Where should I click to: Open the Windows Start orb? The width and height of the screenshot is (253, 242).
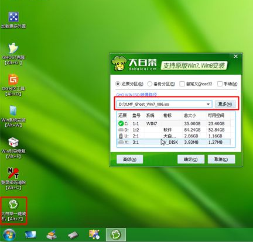[x=9, y=235]
